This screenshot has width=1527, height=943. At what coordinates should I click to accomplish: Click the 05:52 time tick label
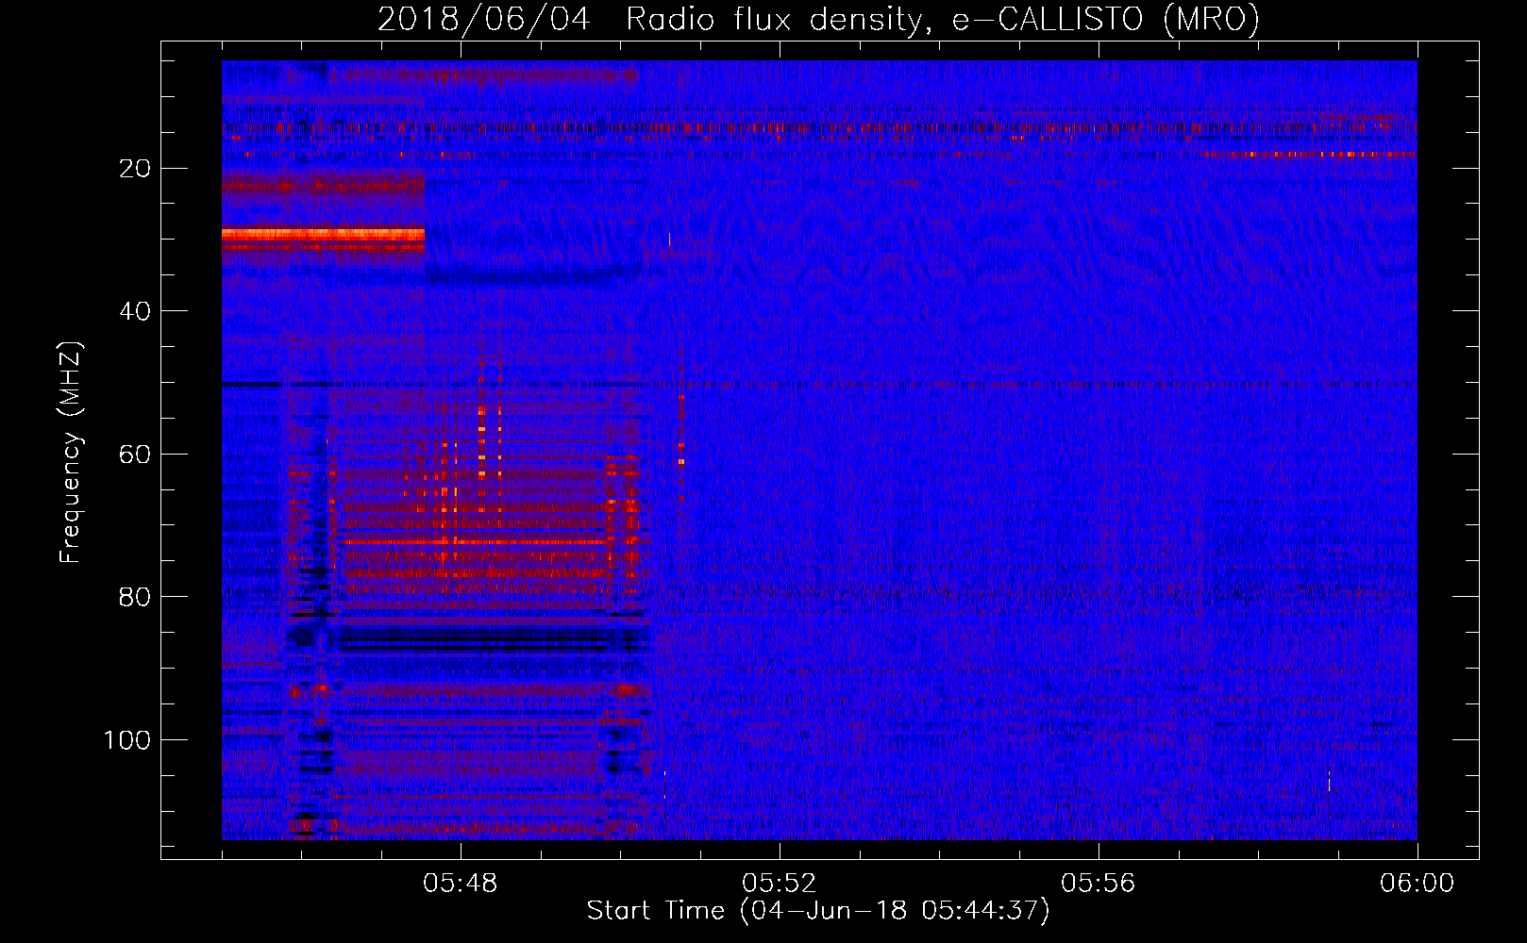780,884
